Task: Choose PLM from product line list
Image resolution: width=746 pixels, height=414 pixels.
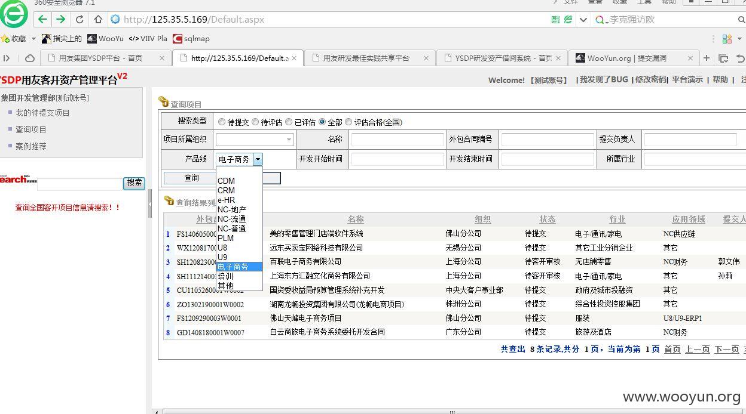Action: [239, 238]
